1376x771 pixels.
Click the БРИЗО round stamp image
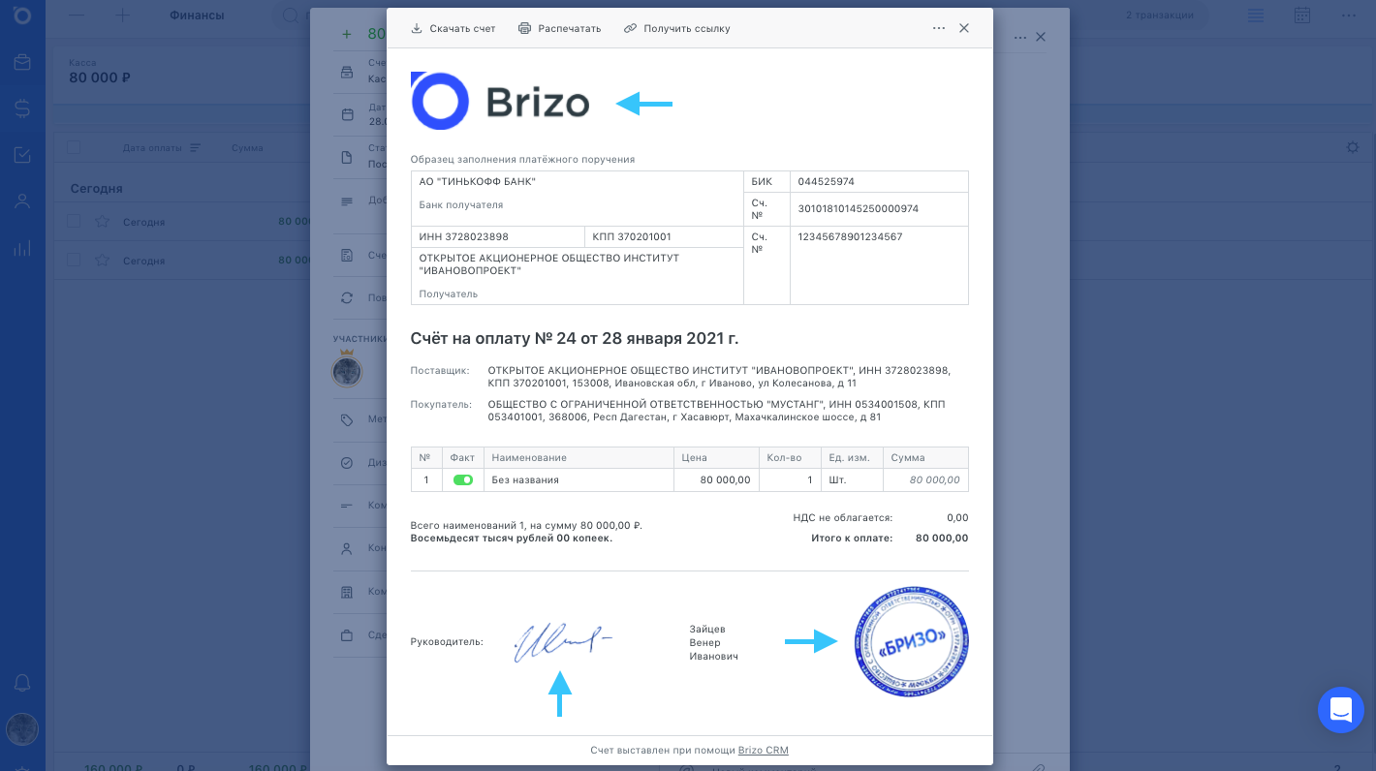tap(911, 641)
